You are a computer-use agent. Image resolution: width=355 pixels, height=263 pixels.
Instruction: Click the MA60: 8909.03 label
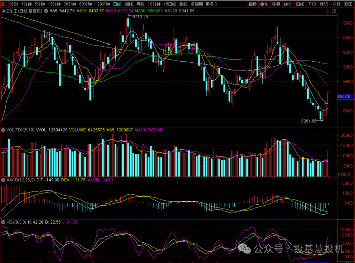tap(149, 11)
